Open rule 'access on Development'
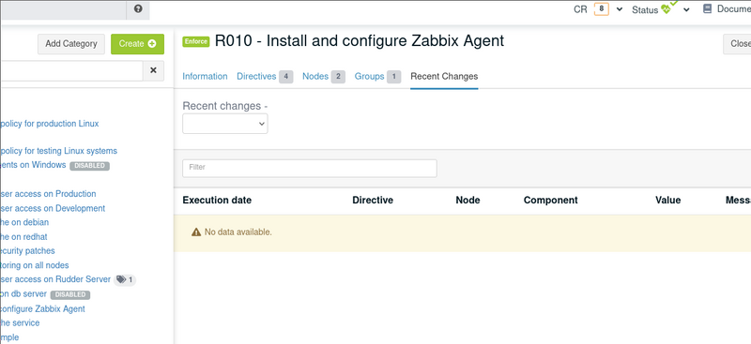The image size is (751, 344). pos(53,208)
